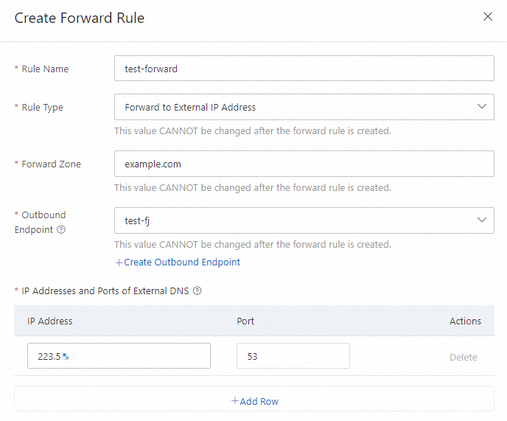Close the Create Forward Rule dialog
This screenshot has height=421, width=507.
(x=487, y=17)
